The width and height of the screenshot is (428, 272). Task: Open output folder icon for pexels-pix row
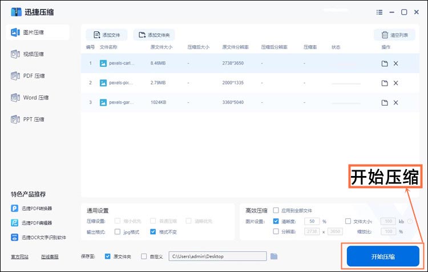coord(385,83)
